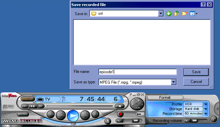Screen dimensions: 220x127
Task: Switch to next channel with CH+
Action: coord(137,100)
